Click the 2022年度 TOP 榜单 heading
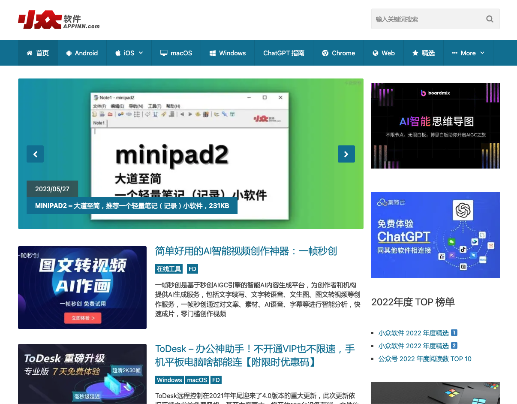Screen dimensions: 517x404 (413, 302)
